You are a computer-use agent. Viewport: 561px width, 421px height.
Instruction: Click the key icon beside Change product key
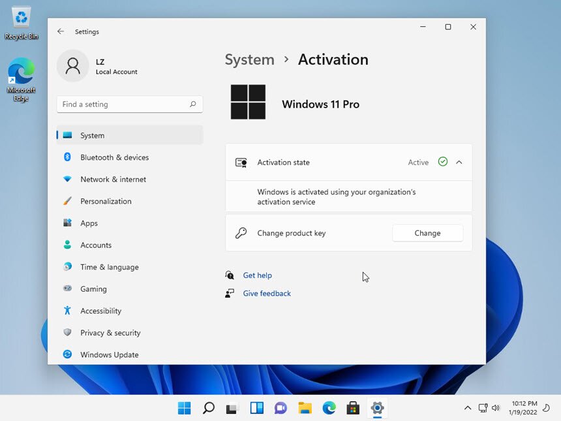[x=241, y=233]
